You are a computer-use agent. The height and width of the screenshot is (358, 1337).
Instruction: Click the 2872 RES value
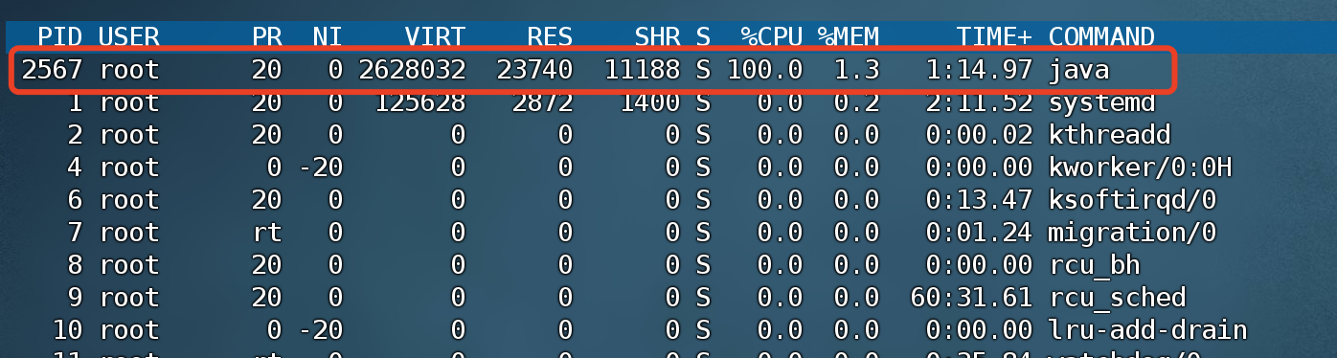click(x=542, y=102)
